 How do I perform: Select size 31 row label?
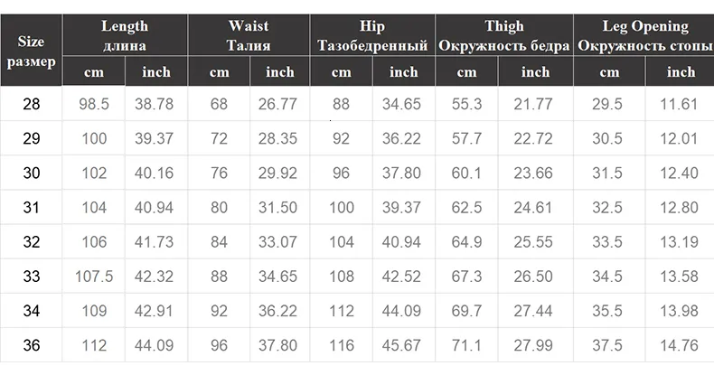31,208
